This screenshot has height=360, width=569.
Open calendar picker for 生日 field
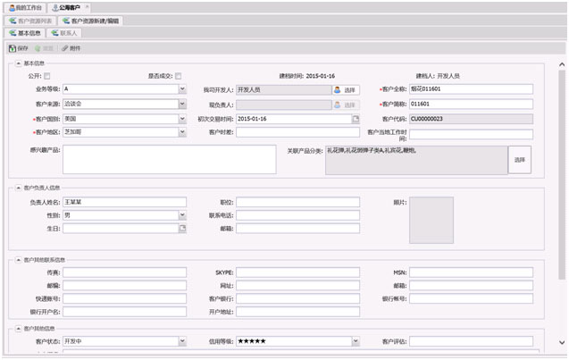[x=182, y=229]
